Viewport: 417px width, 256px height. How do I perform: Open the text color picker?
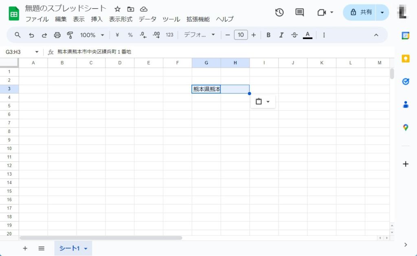pyautogui.click(x=307, y=35)
